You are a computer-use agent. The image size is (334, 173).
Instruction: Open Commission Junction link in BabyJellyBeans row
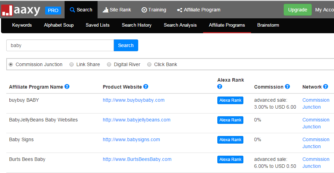click(316, 123)
